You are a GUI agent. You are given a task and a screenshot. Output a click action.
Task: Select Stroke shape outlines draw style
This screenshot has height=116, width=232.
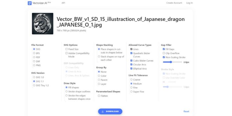66,92
